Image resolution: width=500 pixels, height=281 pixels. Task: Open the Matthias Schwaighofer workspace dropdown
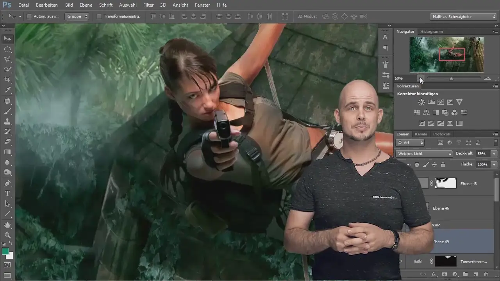(463, 17)
